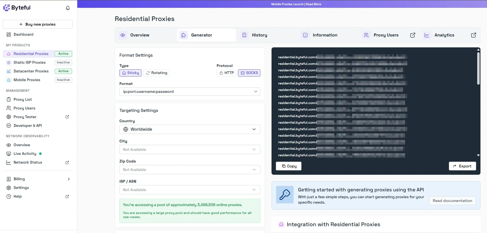Open external link icon beside Network Status
This screenshot has width=487, height=233.
[x=67, y=163]
